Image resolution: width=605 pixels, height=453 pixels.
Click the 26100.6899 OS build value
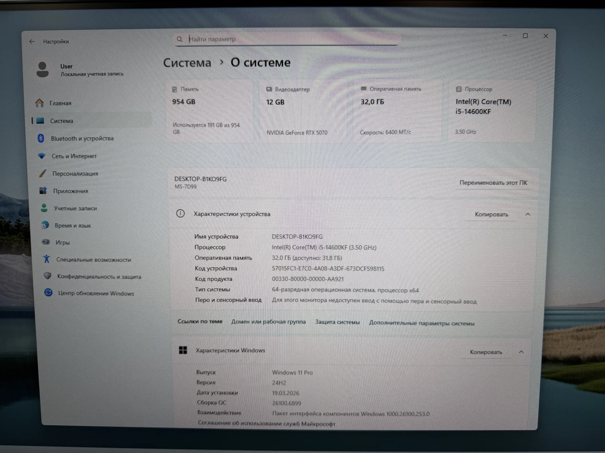pyautogui.click(x=287, y=403)
